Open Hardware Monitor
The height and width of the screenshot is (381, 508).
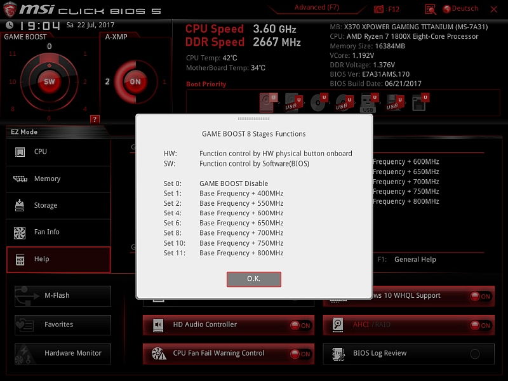pos(63,354)
